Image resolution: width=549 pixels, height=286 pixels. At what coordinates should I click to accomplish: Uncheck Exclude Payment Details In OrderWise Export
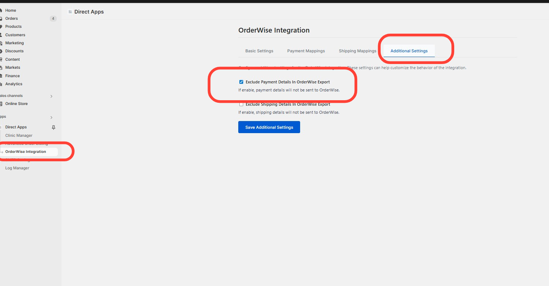click(x=241, y=82)
